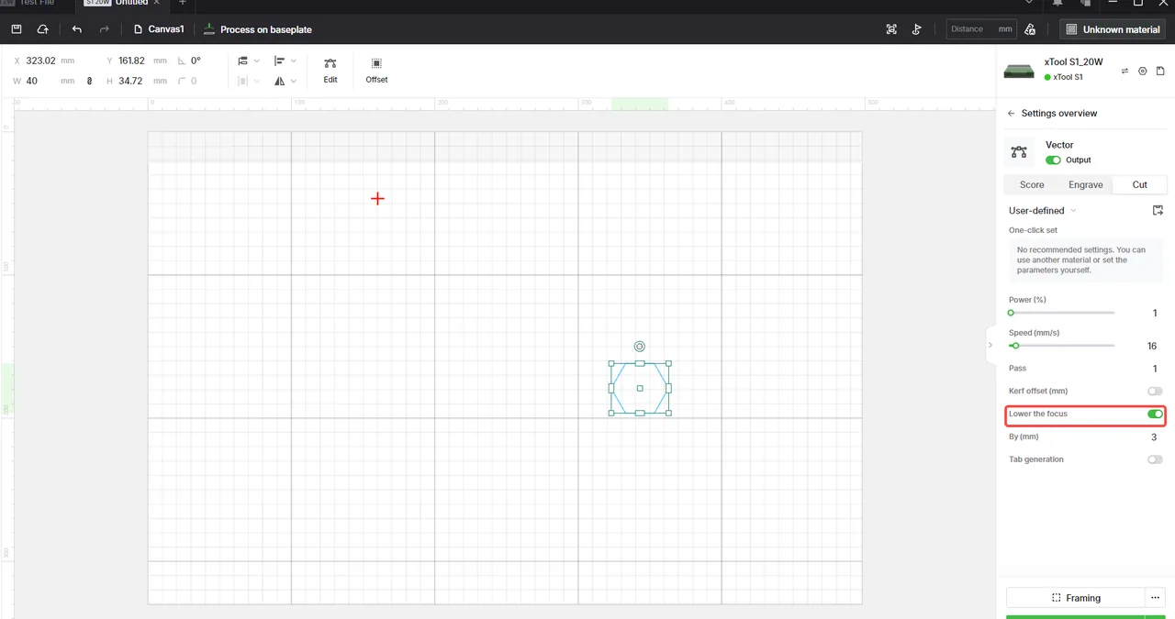
Task: Enable the Kerf offset toggle
Action: coord(1155,392)
